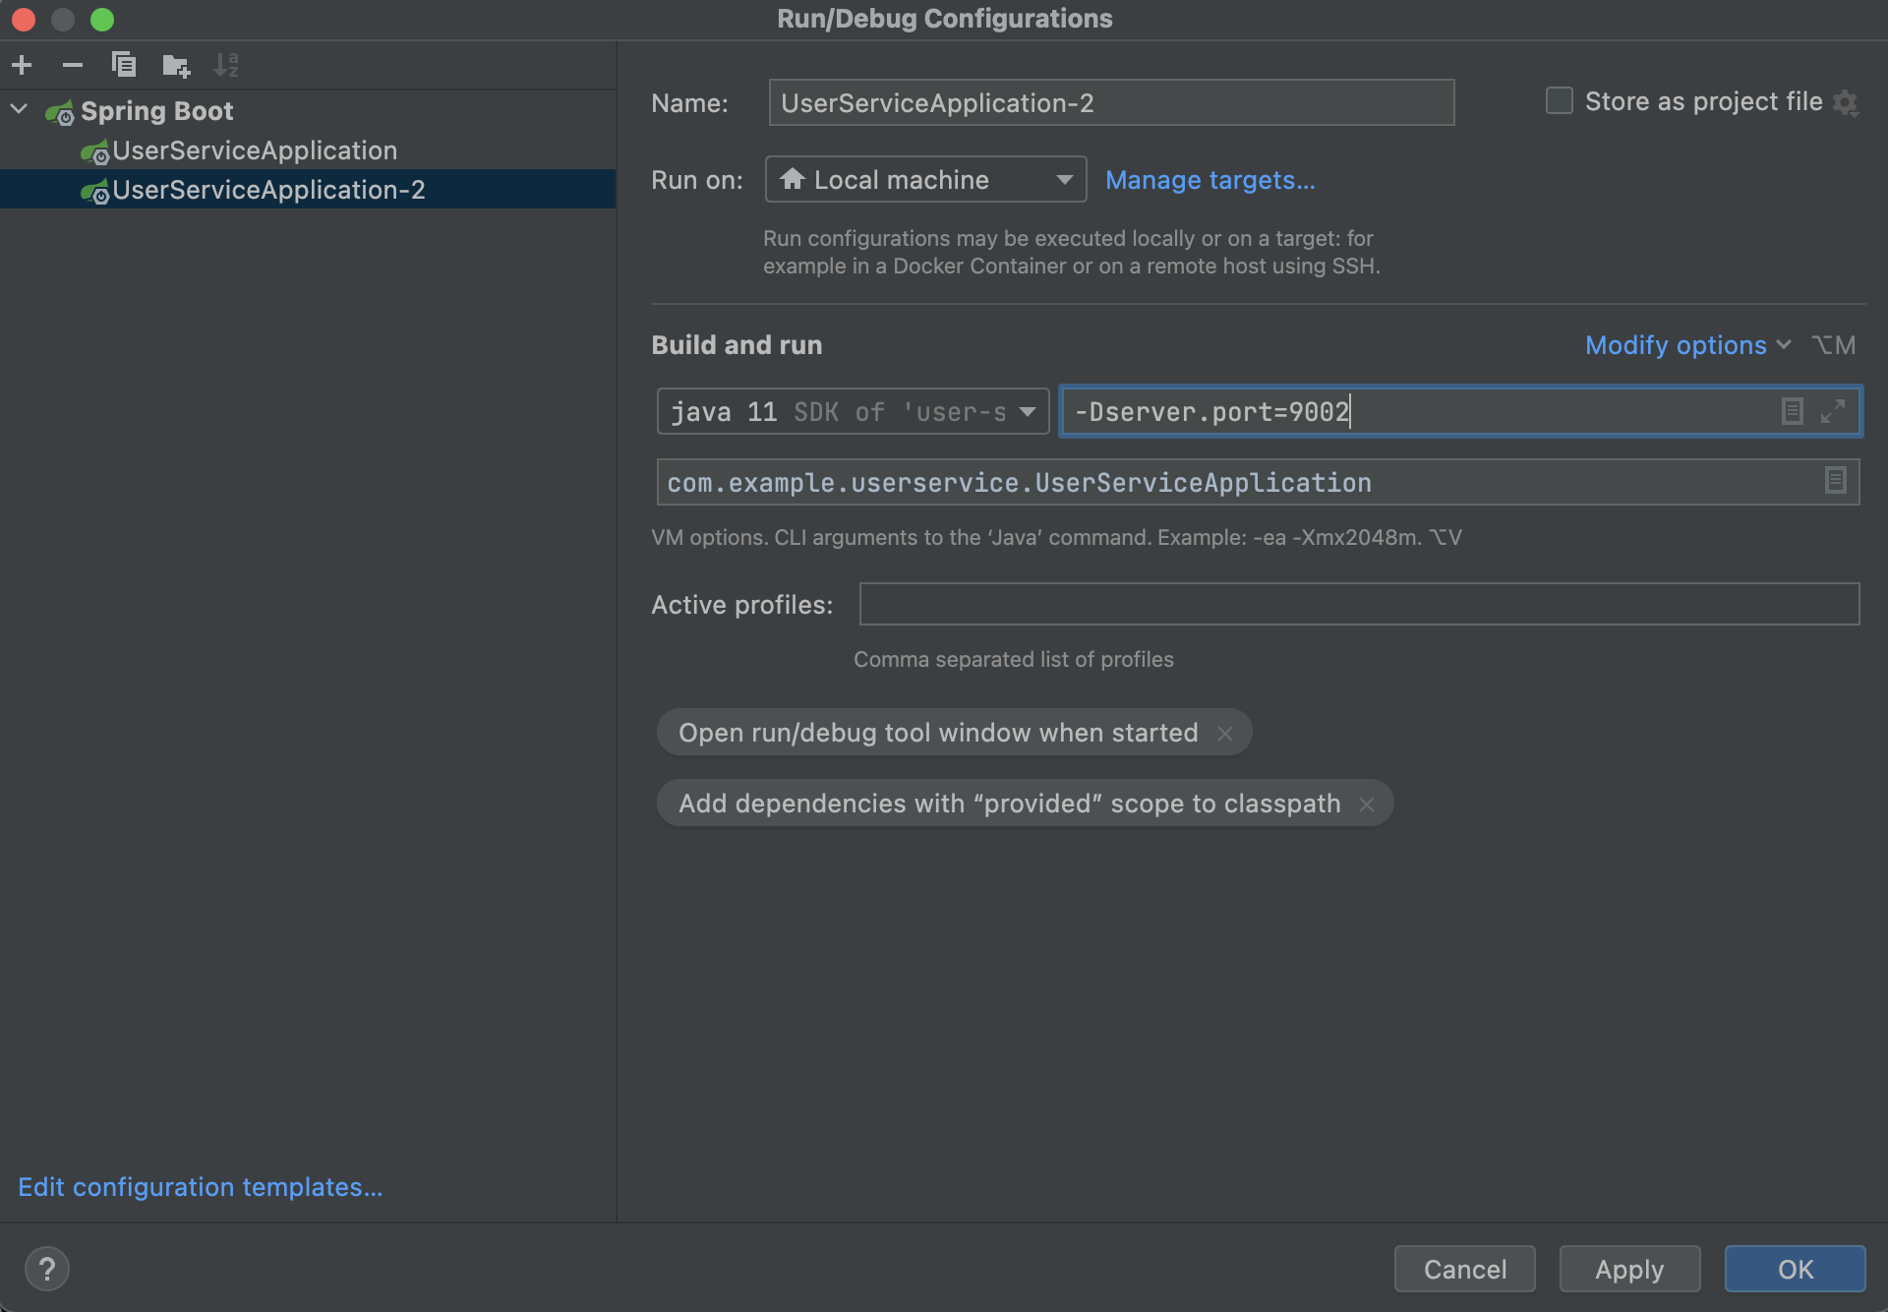Expand the VM options field
Screen dimensions: 1888x1312
click(1832, 411)
